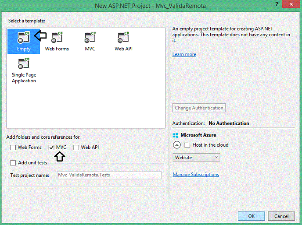Open Manage Subscriptions link
This screenshot has width=302, height=225.
coord(196,175)
